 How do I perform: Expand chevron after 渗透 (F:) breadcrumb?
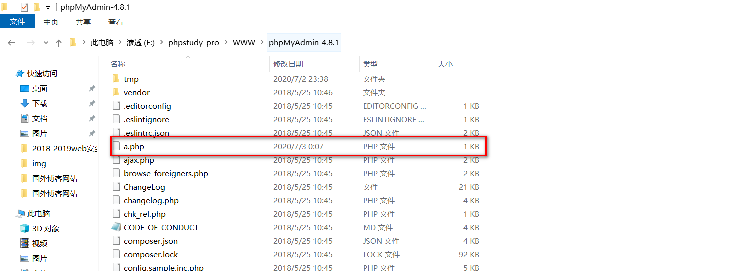162,43
